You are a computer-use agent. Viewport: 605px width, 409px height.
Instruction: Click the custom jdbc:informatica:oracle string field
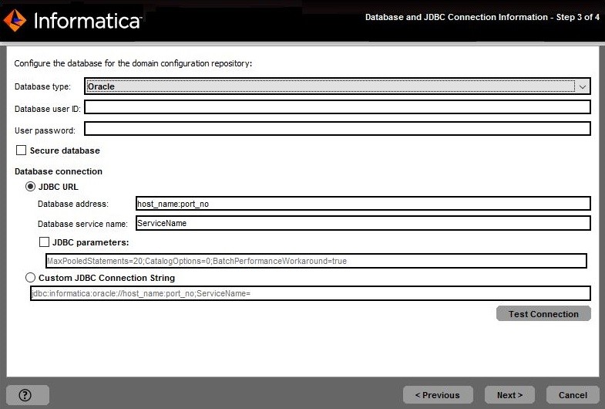311,293
